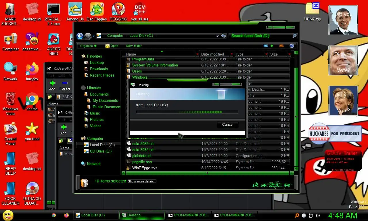
Task: Open the COCK CLEANER desktop icon
Action: click(x=11, y=193)
